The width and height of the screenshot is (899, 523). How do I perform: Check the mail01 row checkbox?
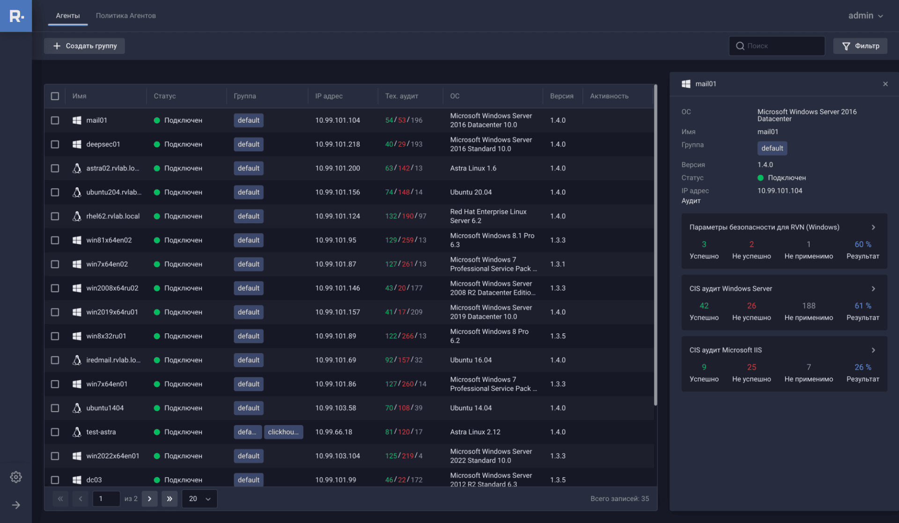tap(55, 120)
